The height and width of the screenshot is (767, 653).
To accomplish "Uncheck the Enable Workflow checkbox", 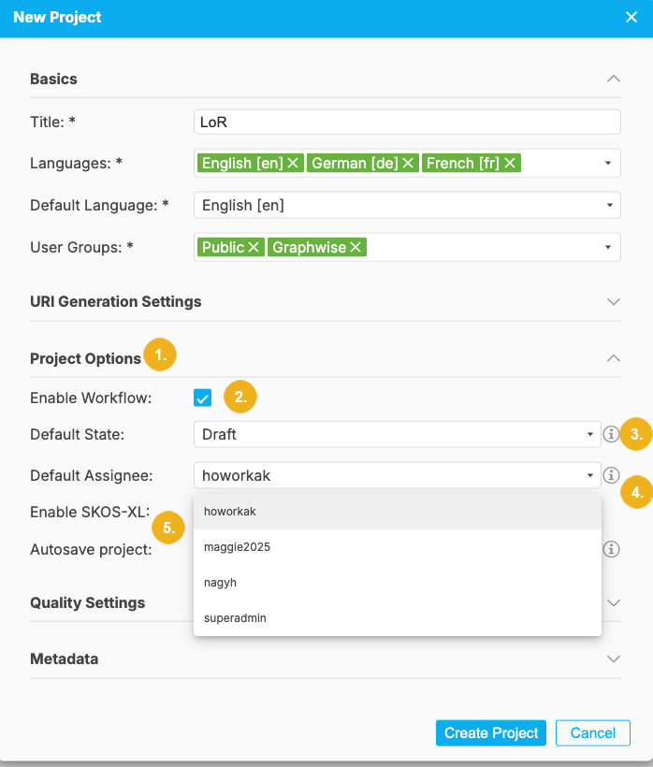I will point(202,397).
